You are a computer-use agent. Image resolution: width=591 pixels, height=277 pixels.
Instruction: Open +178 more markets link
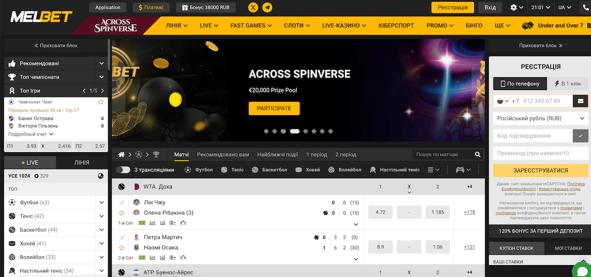click(470, 212)
